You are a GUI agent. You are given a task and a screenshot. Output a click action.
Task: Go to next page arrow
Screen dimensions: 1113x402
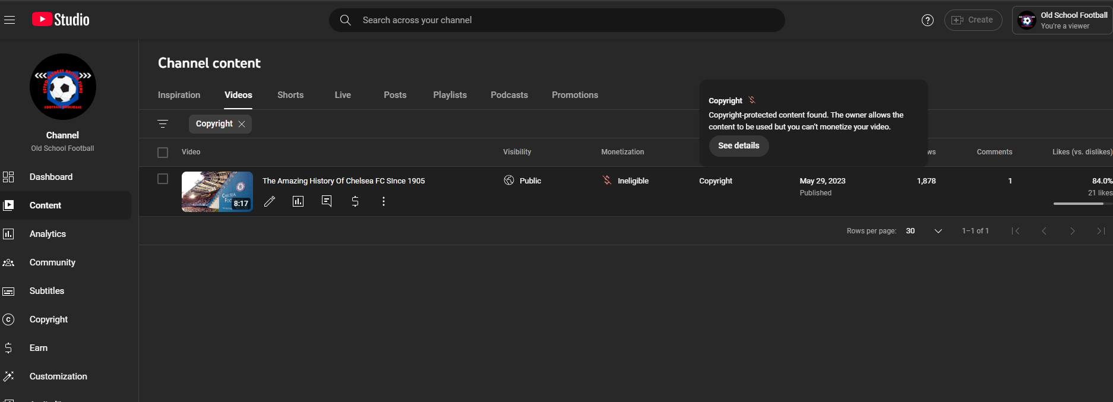[1073, 231]
